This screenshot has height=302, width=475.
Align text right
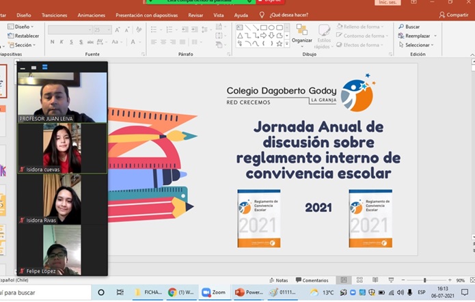173,42
